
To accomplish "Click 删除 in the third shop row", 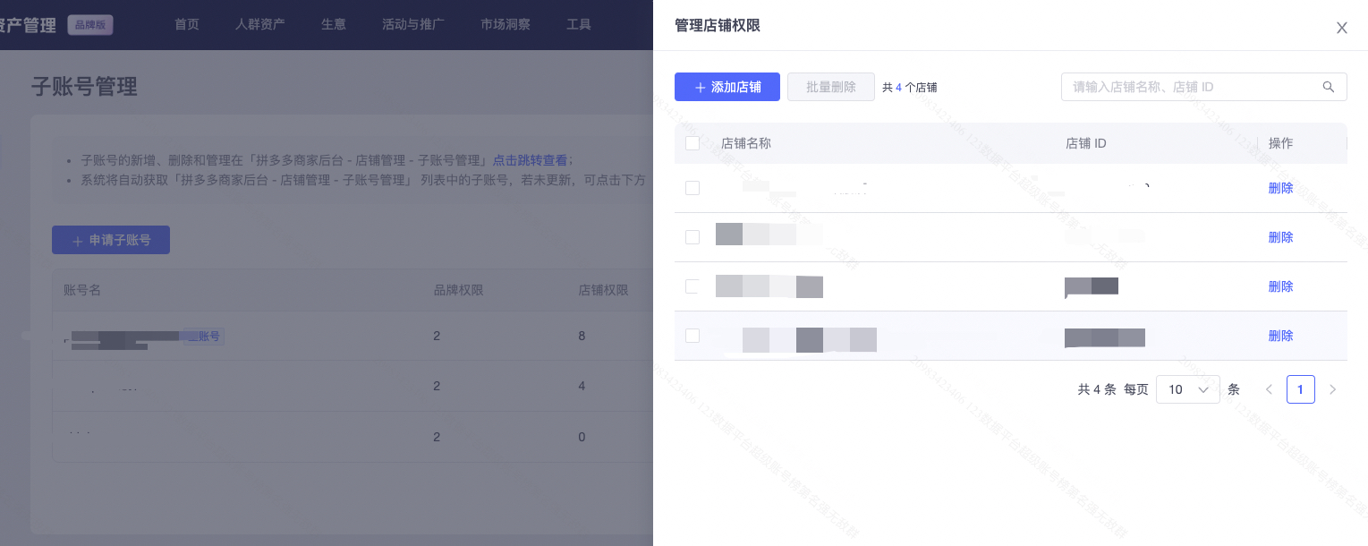I will click(x=1280, y=286).
